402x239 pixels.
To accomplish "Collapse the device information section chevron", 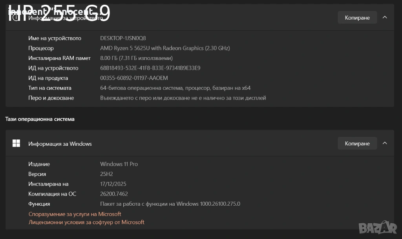I will click(385, 17).
